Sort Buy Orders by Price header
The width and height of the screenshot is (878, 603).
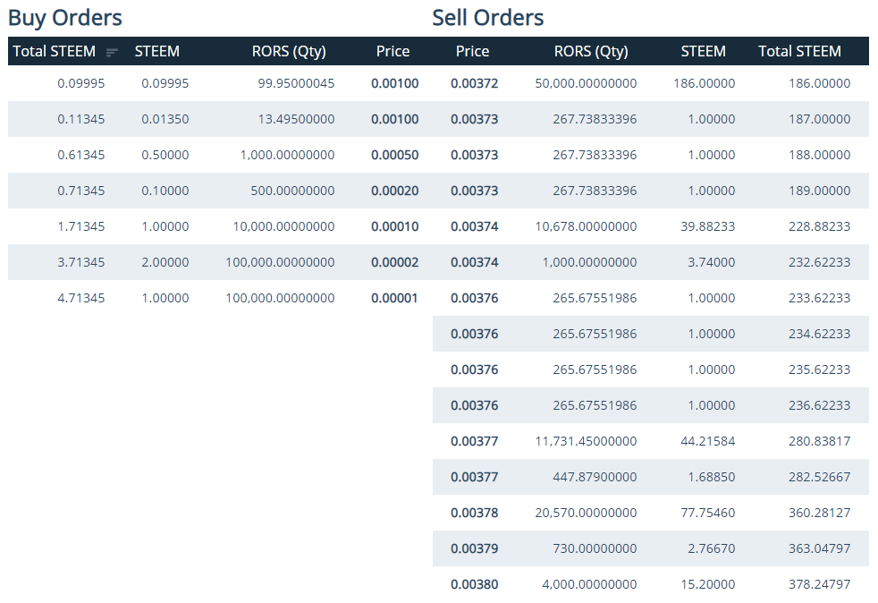click(x=393, y=51)
